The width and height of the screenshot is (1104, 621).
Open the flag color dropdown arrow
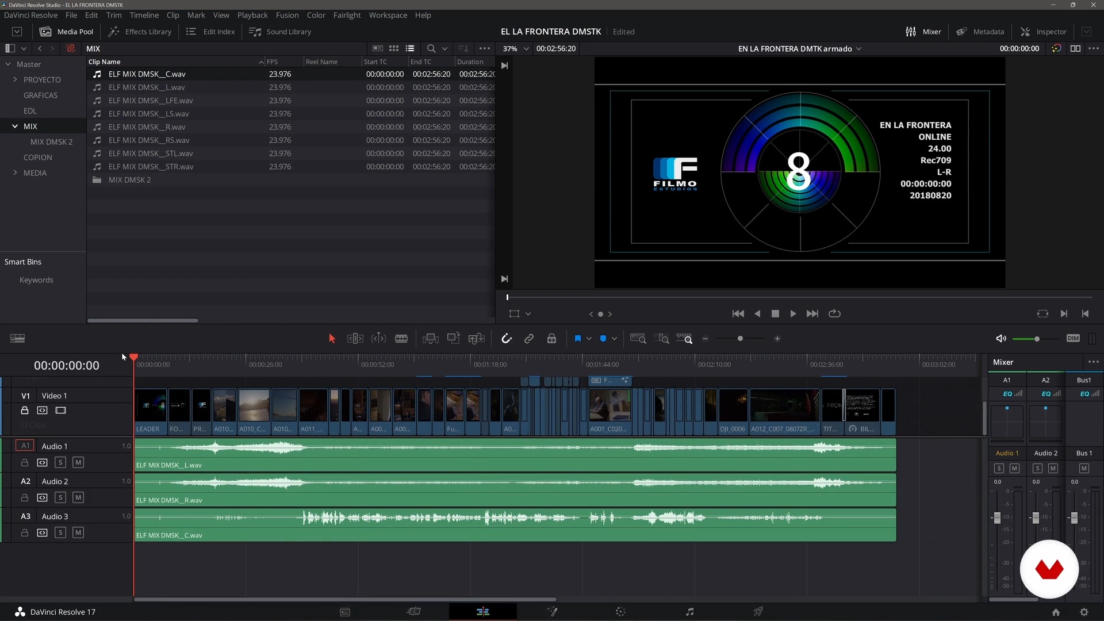pyautogui.click(x=589, y=339)
